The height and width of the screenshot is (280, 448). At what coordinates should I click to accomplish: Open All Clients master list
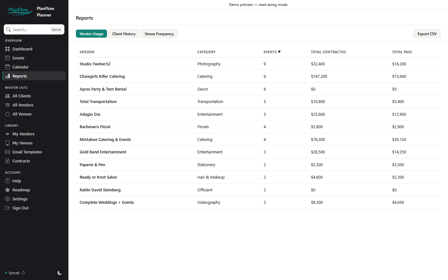pyautogui.click(x=34, y=96)
